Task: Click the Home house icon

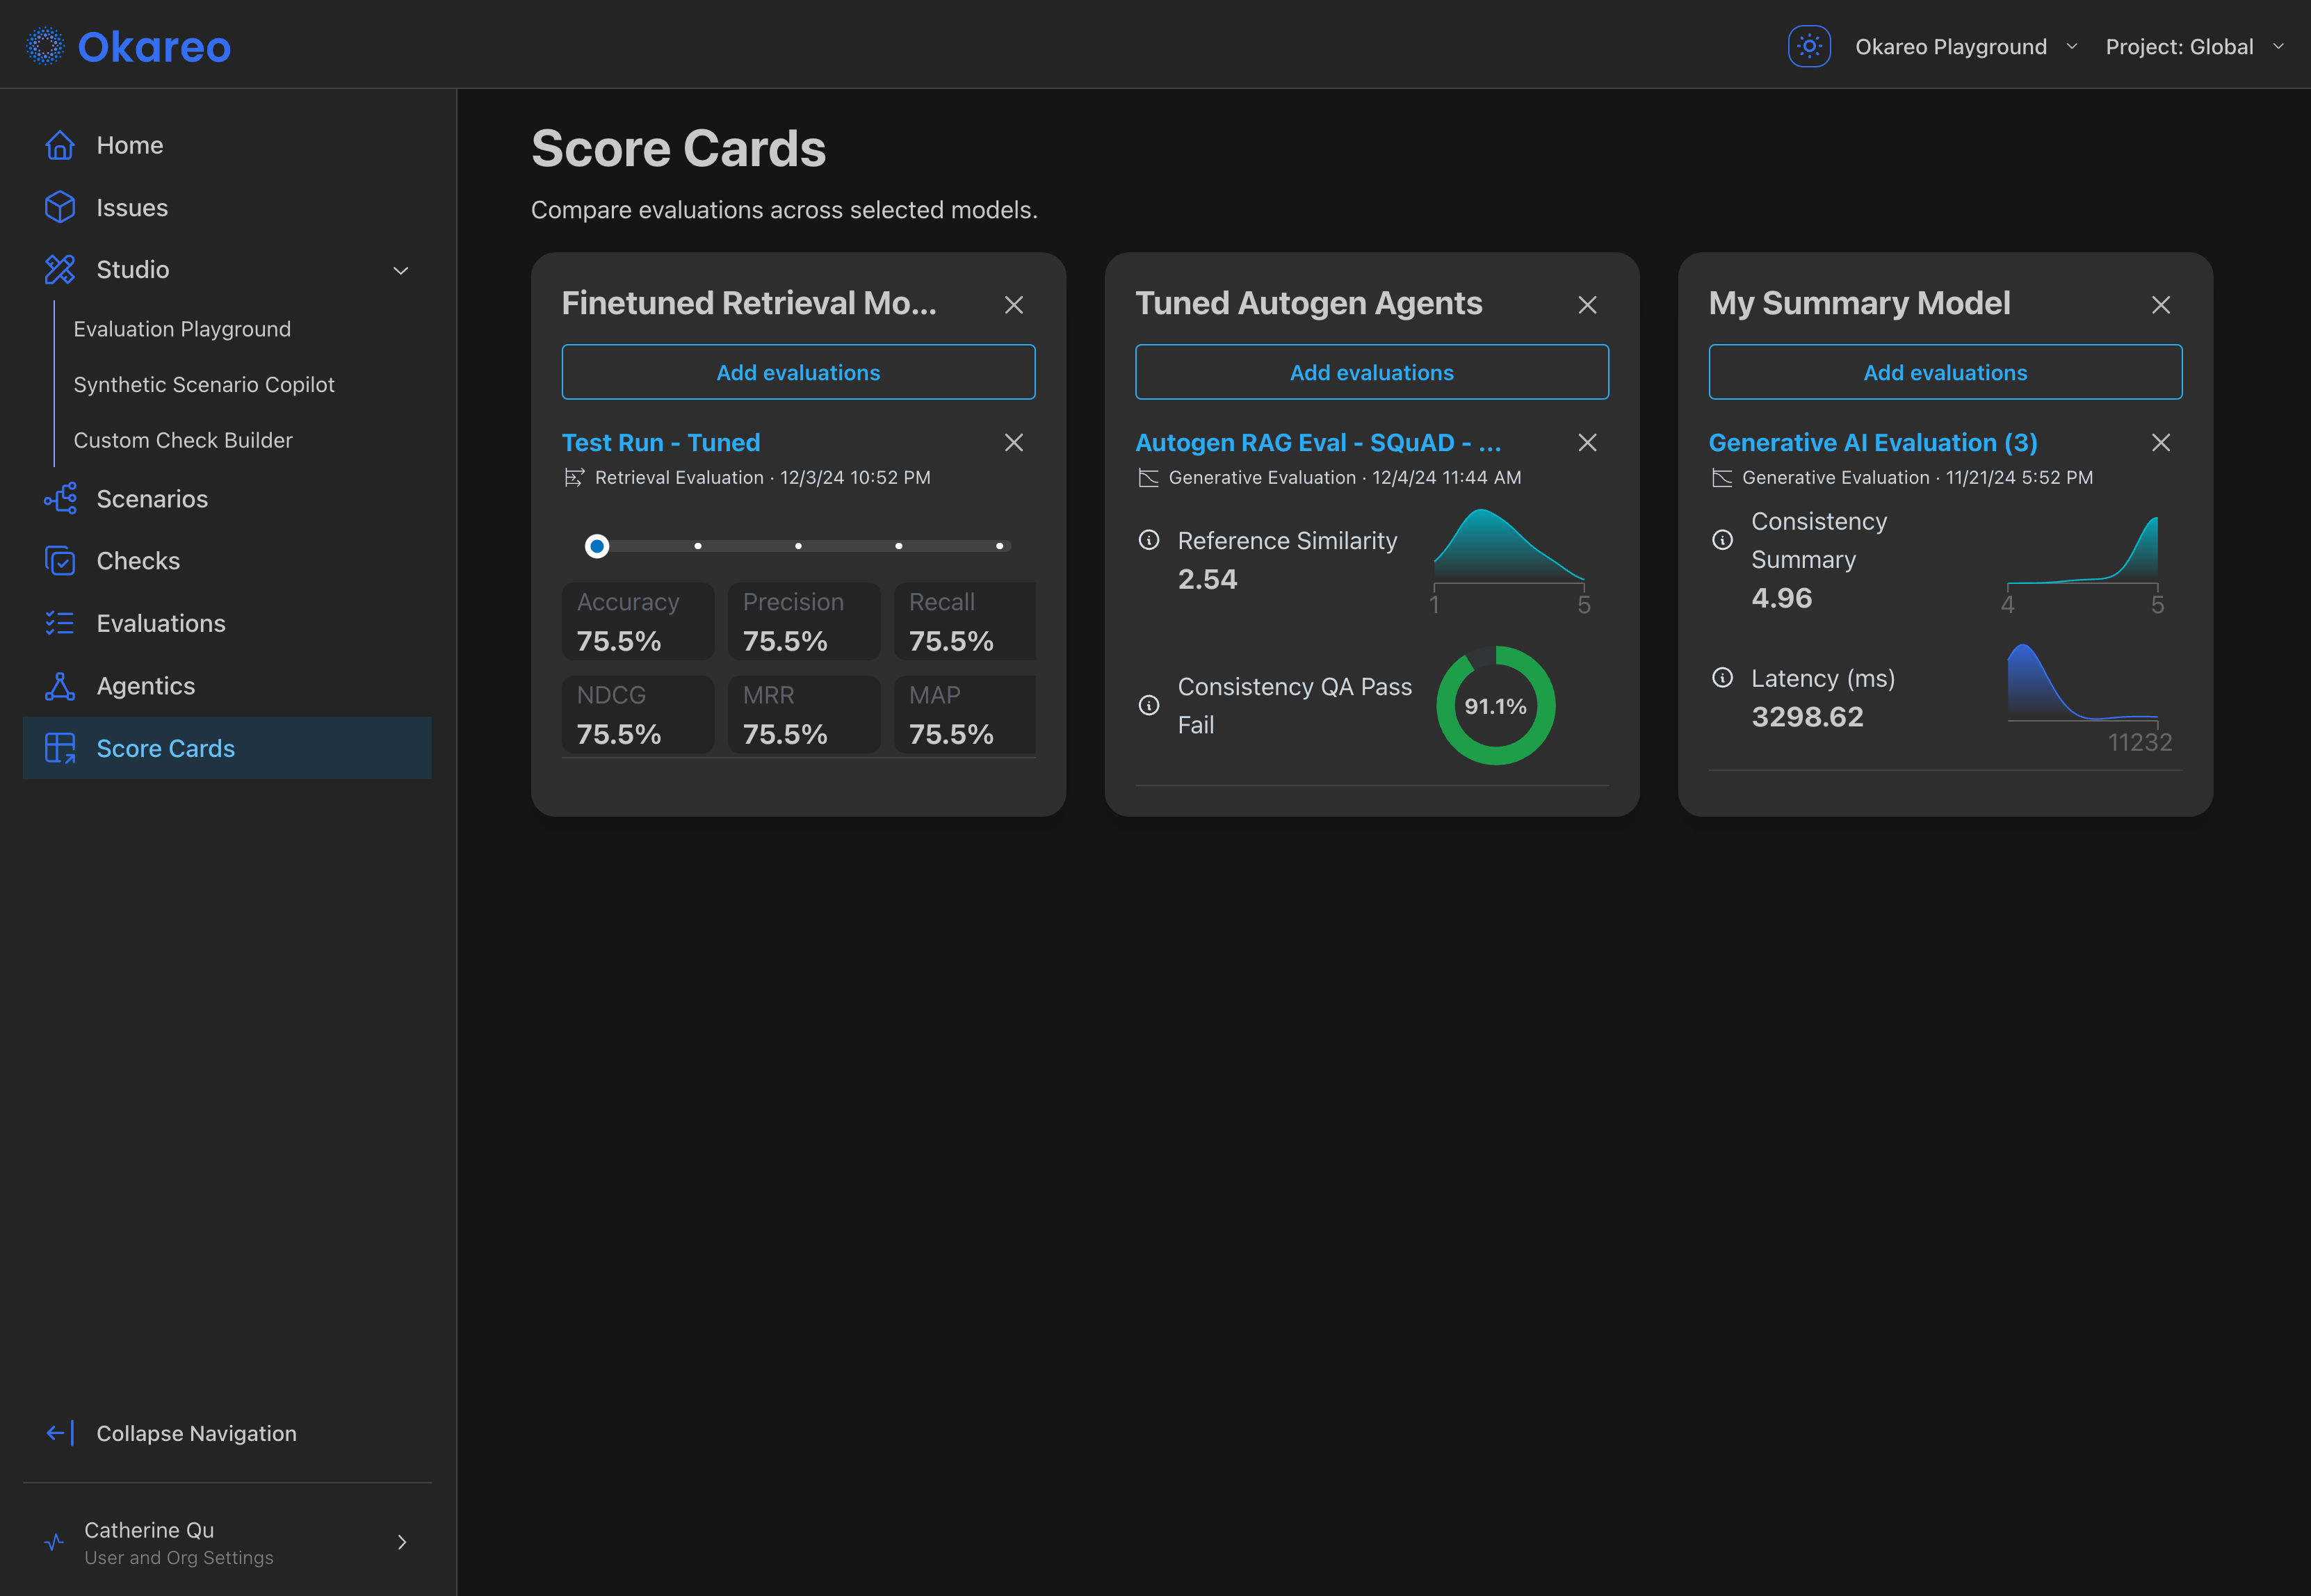Action: click(60, 145)
